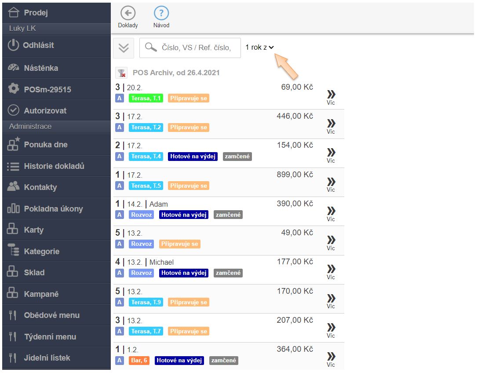
Task: Open POSm-29515 settings gear
Action: (14, 89)
